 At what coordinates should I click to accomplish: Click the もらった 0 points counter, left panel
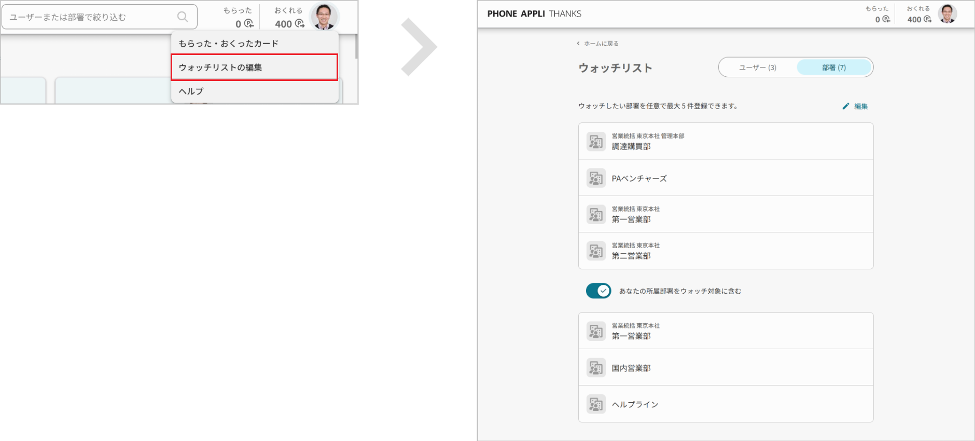pyautogui.click(x=239, y=17)
